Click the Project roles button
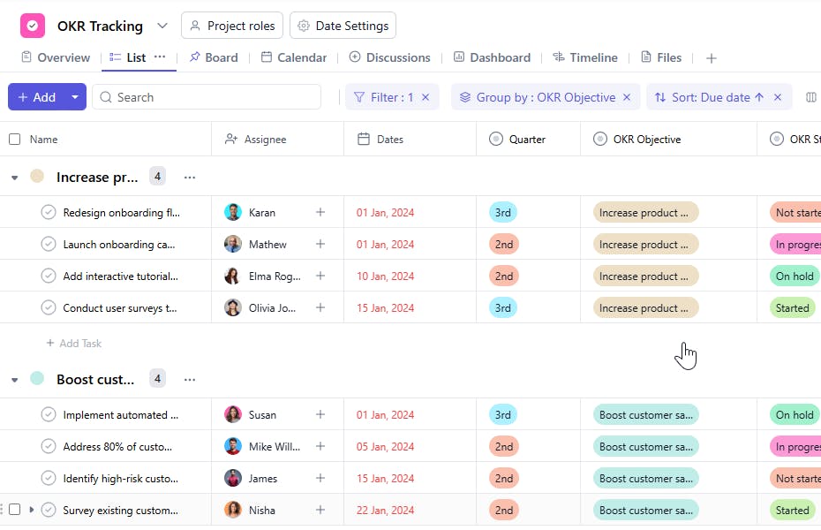Screen dimensions: 821x530 [x=232, y=26]
